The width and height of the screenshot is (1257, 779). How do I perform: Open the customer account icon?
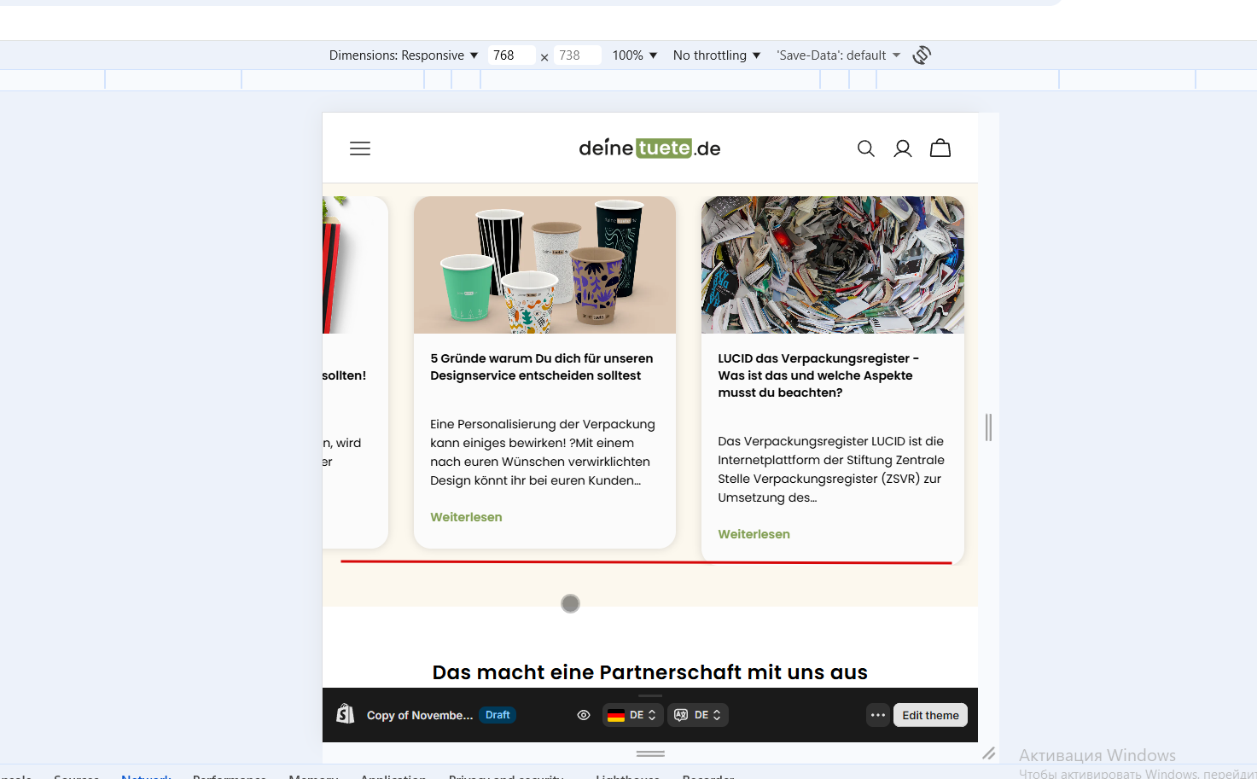(x=903, y=148)
